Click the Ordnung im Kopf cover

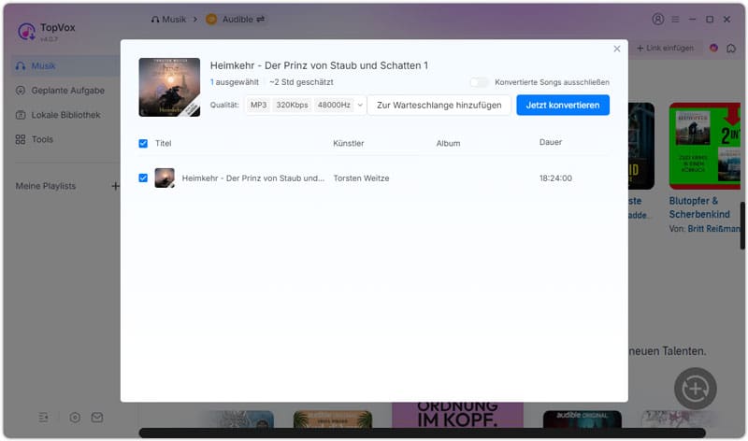point(457,415)
